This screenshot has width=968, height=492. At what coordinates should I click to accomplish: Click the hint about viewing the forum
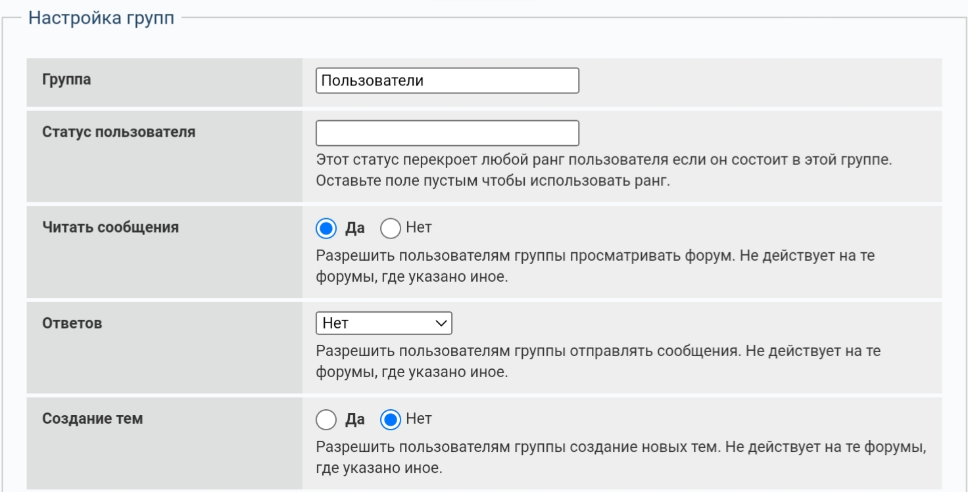coord(595,266)
